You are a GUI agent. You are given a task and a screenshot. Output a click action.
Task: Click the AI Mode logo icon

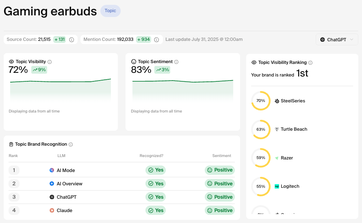tap(52, 170)
